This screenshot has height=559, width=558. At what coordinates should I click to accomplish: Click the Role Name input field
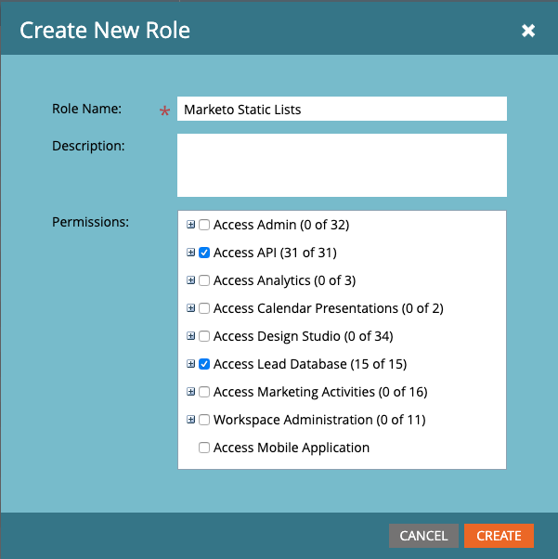click(x=341, y=109)
